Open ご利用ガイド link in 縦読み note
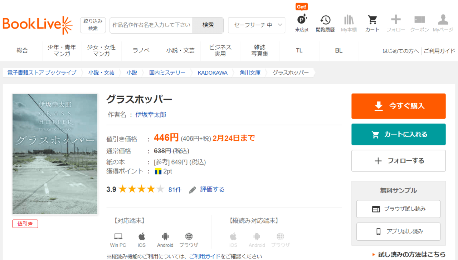The width and height of the screenshot is (458, 260). point(205,256)
